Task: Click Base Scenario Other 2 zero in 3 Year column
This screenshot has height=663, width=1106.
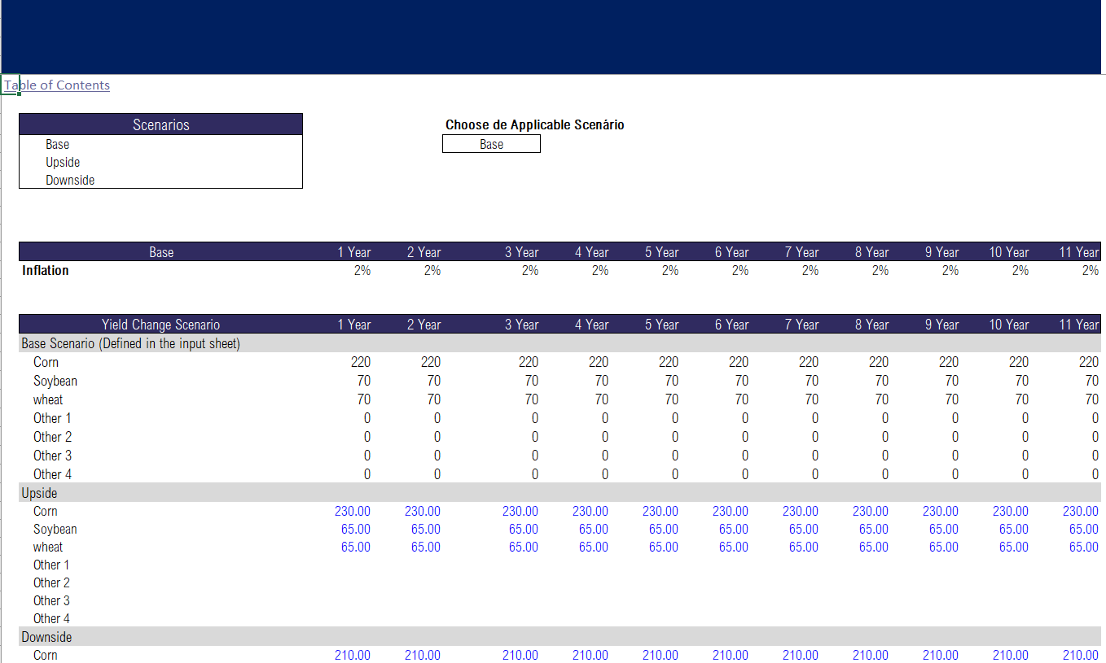Action: [534, 437]
